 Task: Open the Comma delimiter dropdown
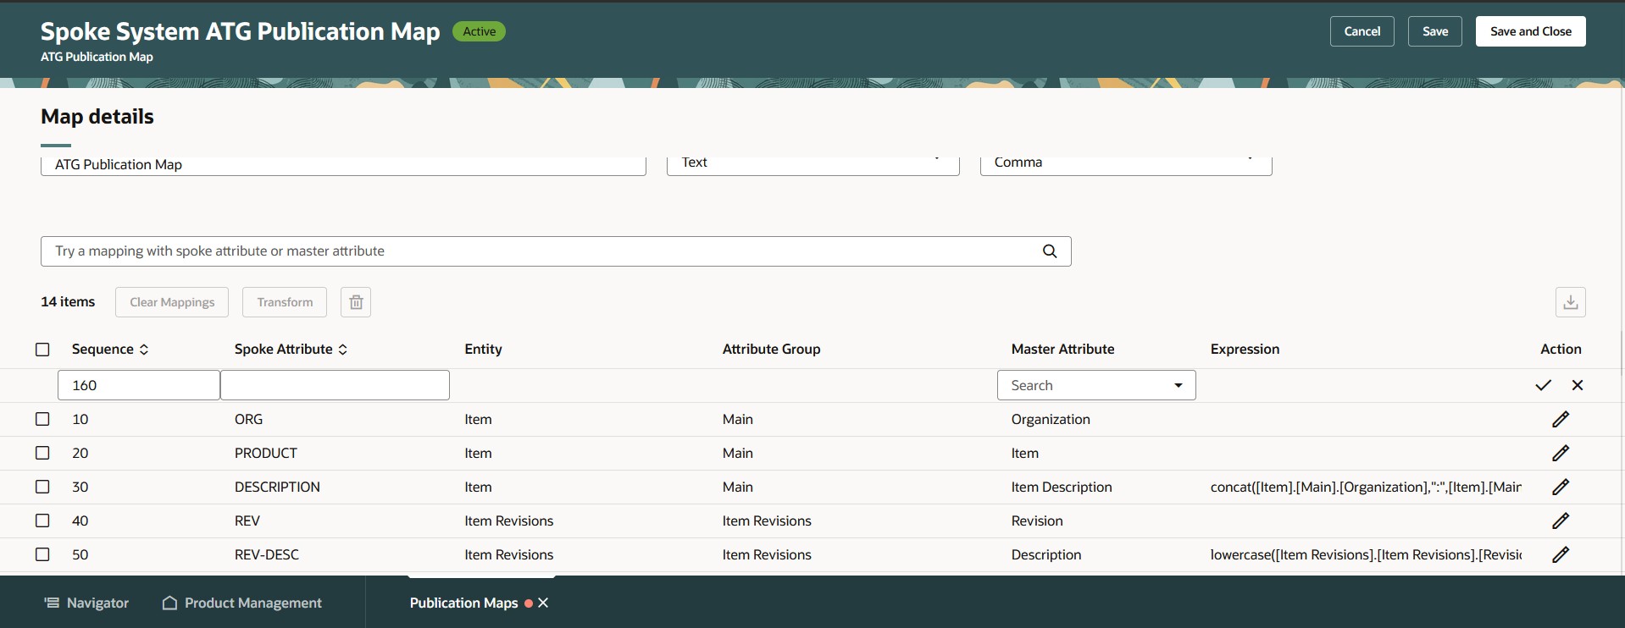1126,164
